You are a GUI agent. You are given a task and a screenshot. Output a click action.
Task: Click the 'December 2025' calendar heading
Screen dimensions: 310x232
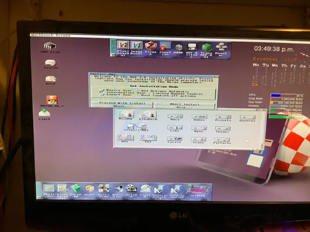pos(275,59)
